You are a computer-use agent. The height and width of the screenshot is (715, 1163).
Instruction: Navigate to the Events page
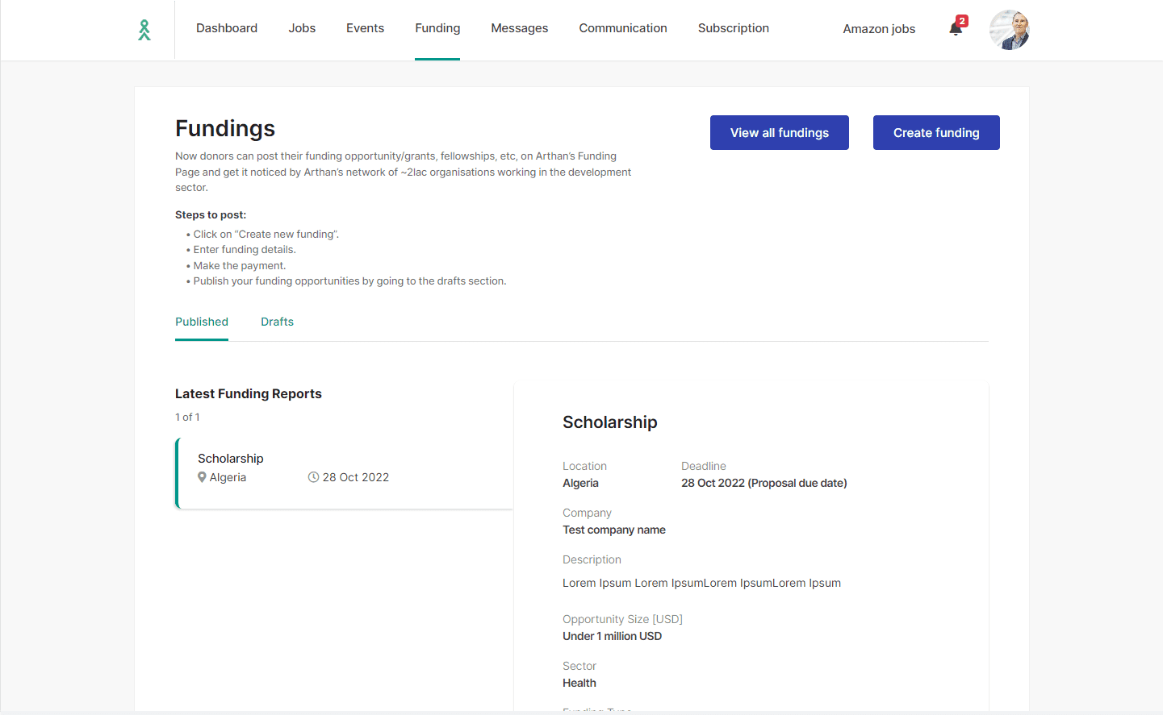(x=365, y=28)
